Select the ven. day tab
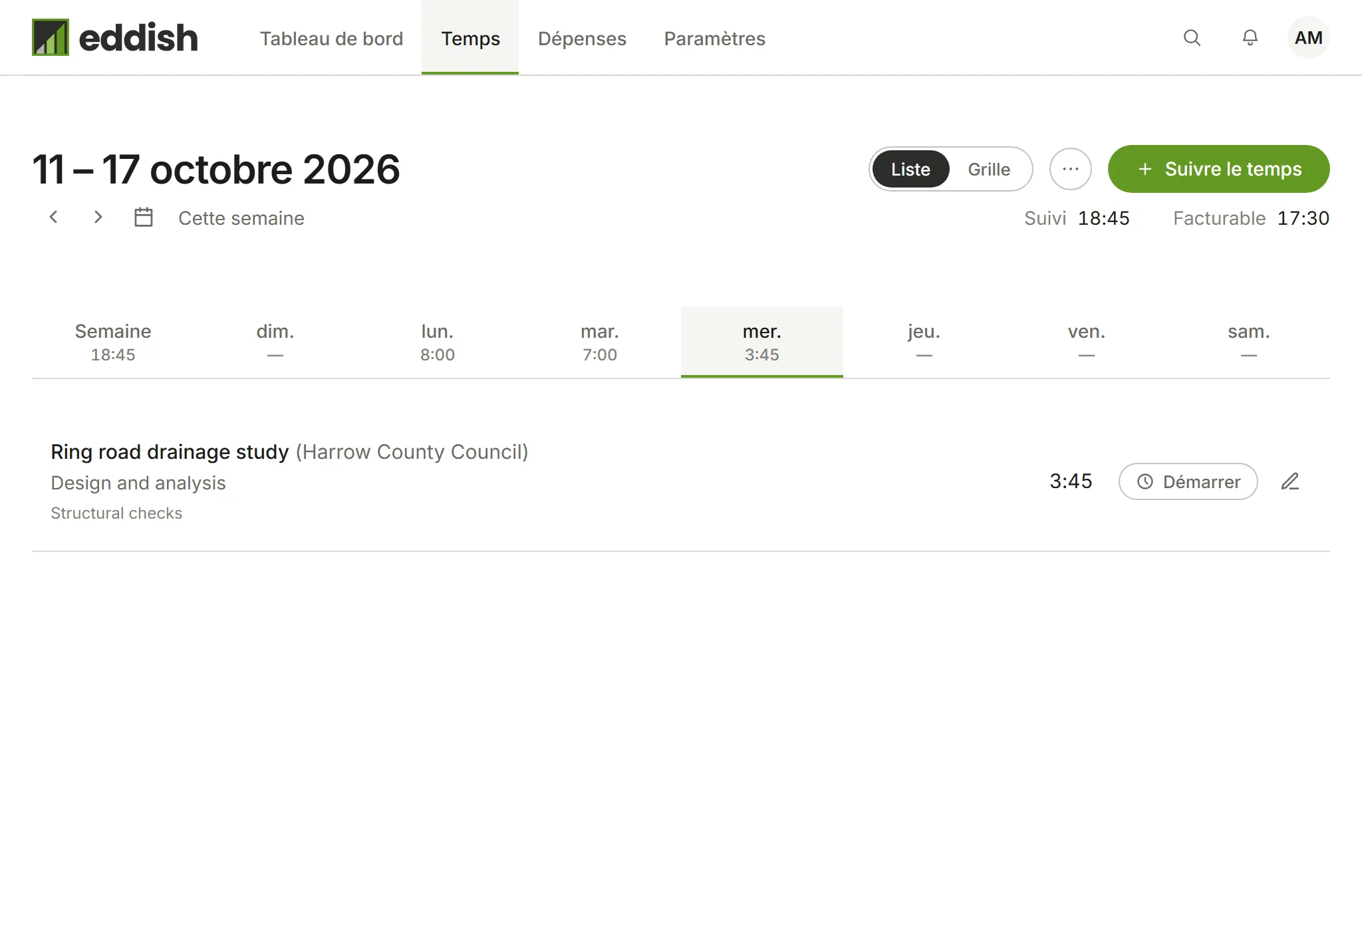This screenshot has height=931, width=1362. [x=1087, y=342]
